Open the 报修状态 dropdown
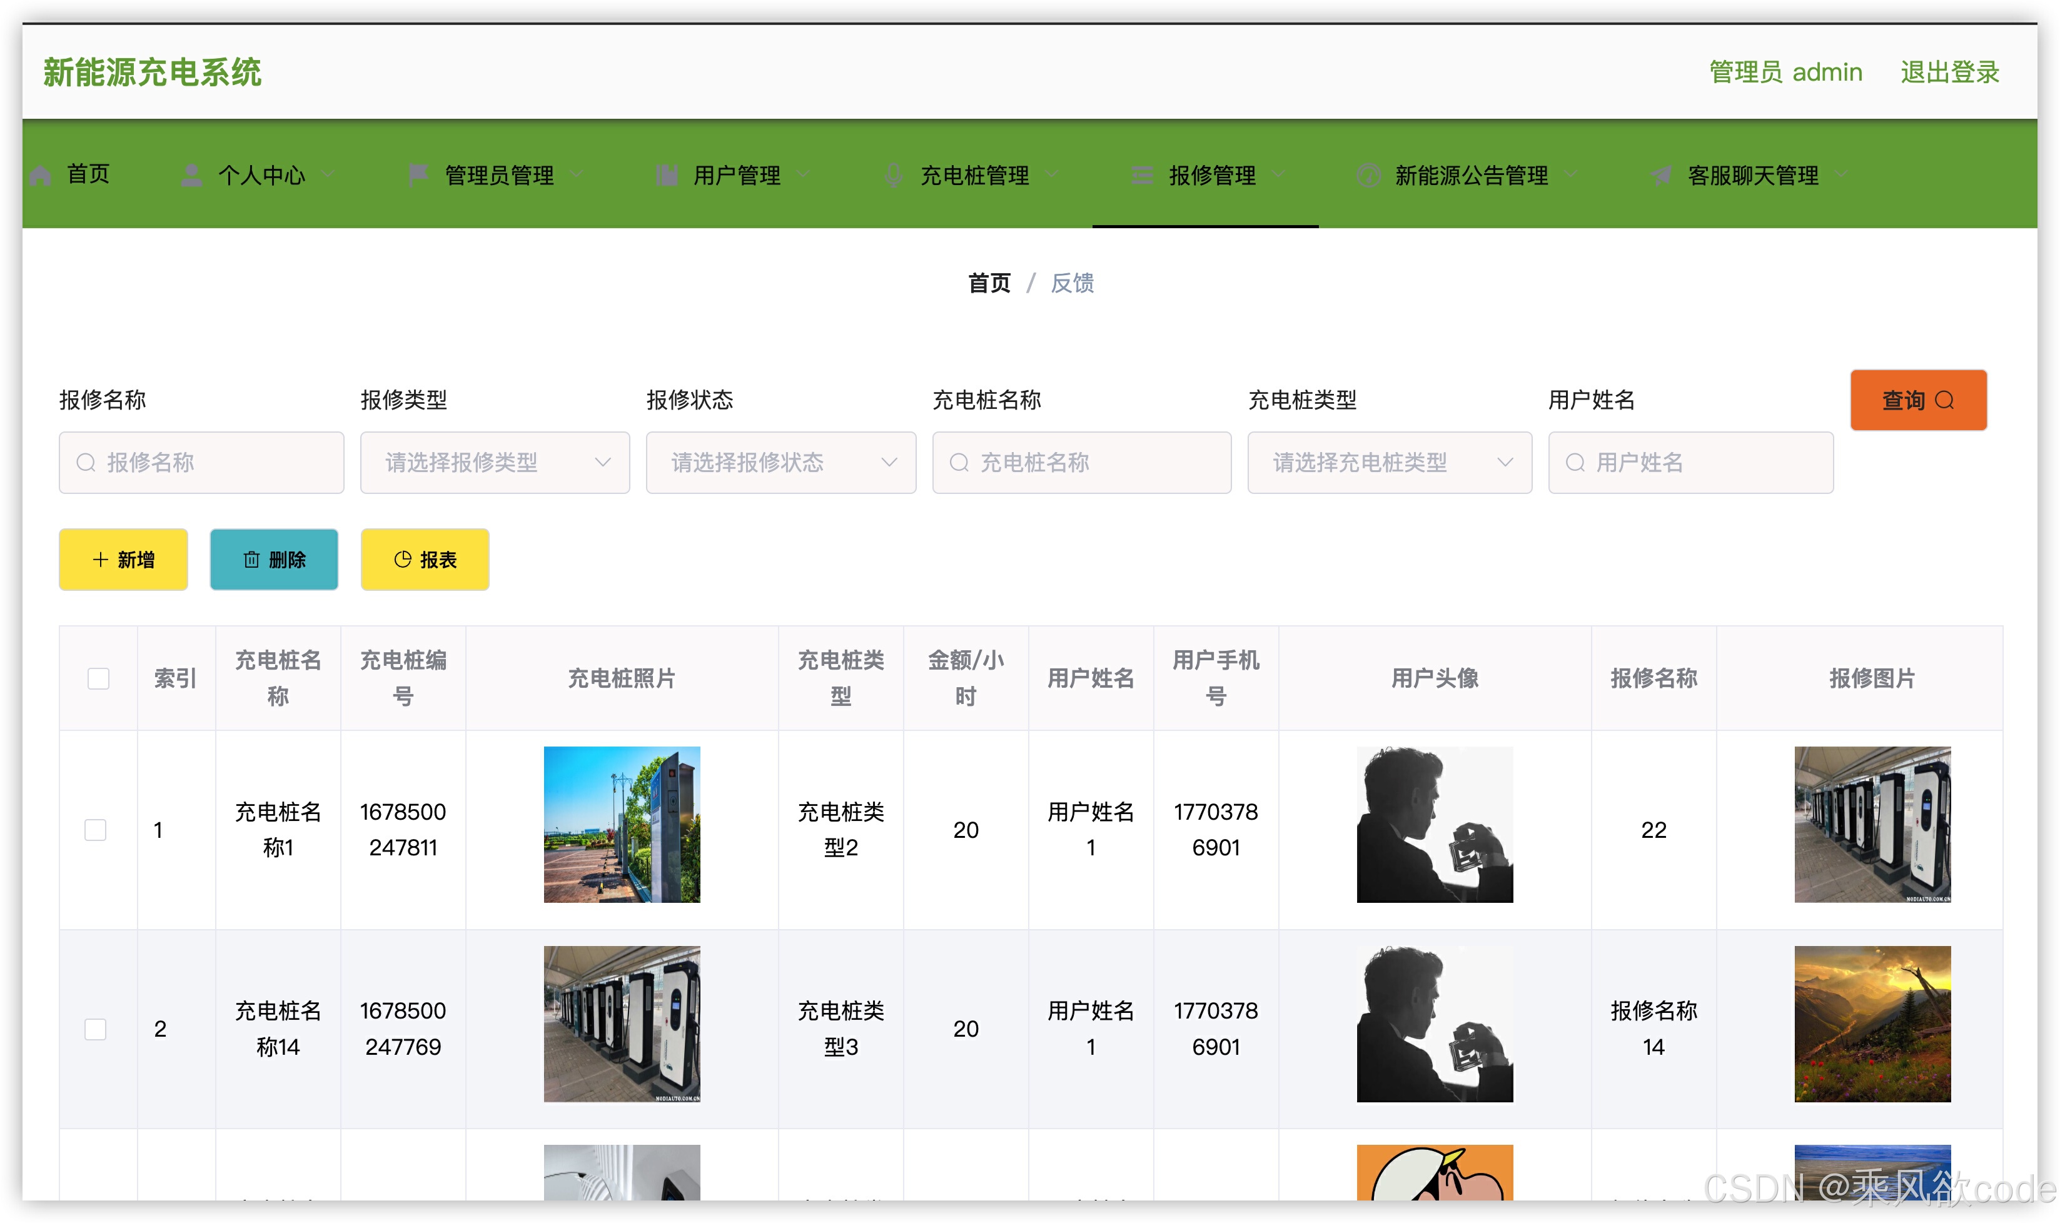The width and height of the screenshot is (2060, 1223). [x=780, y=462]
